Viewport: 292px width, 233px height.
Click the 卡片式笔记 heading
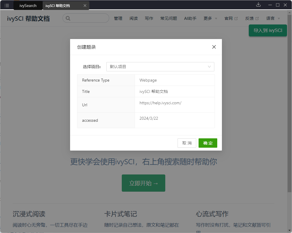121,214
